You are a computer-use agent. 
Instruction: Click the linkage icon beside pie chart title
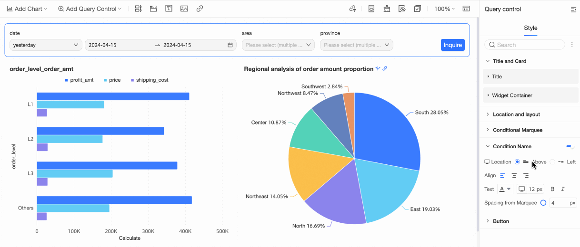click(378, 68)
